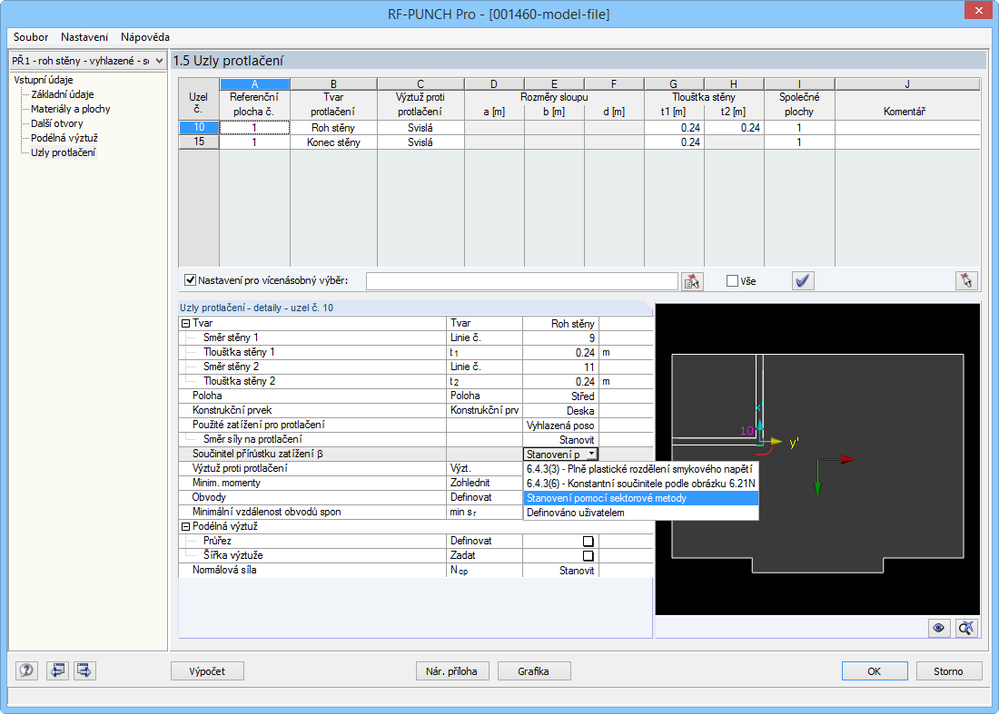Open Grafika button
Viewport: 999px width, 714px height.
pyautogui.click(x=533, y=670)
